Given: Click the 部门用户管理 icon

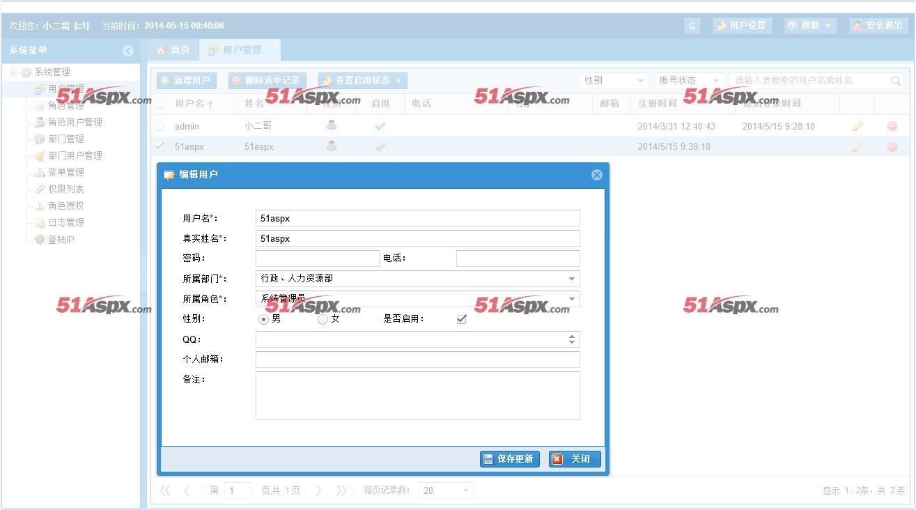Looking at the screenshot, I should pos(40,155).
